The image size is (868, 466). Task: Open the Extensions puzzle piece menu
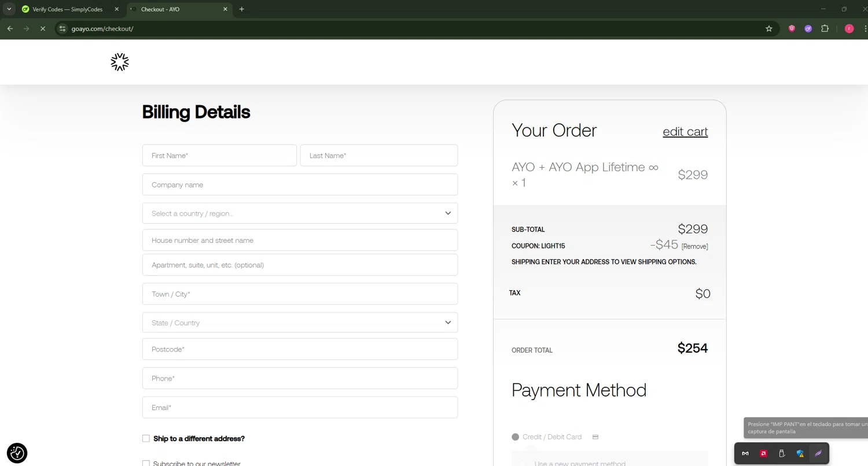825,28
